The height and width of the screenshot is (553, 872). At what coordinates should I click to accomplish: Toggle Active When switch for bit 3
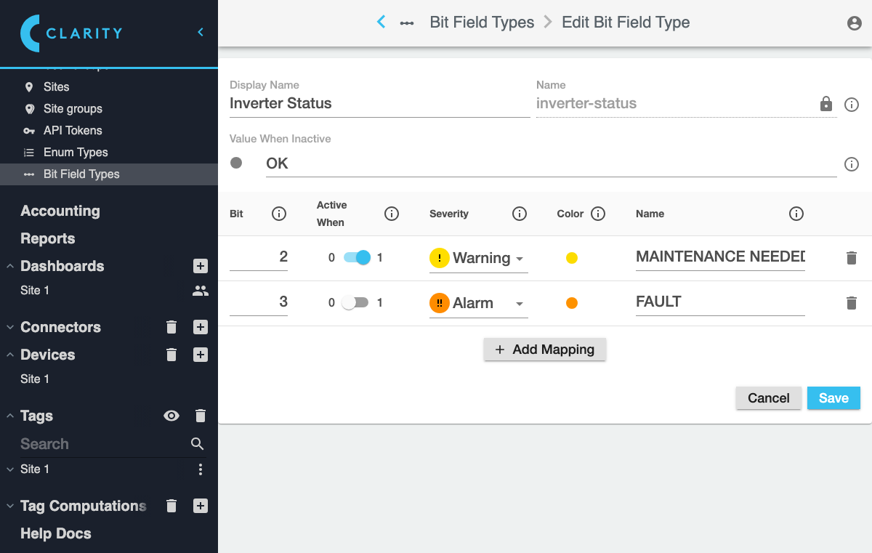tap(356, 303)
